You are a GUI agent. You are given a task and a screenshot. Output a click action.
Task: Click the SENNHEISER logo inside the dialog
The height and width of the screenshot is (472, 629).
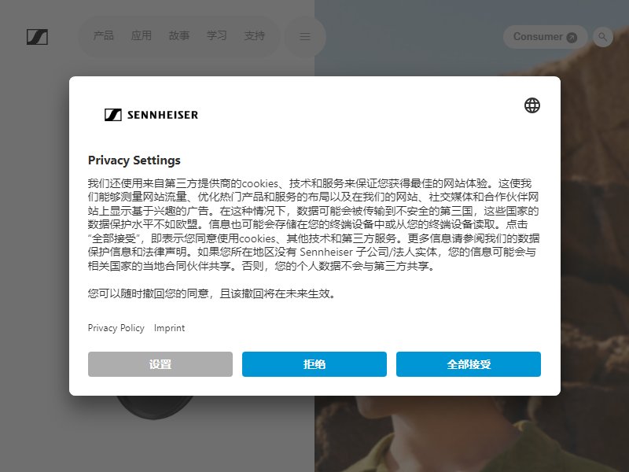pyautogui.click(x=151, y=115)
